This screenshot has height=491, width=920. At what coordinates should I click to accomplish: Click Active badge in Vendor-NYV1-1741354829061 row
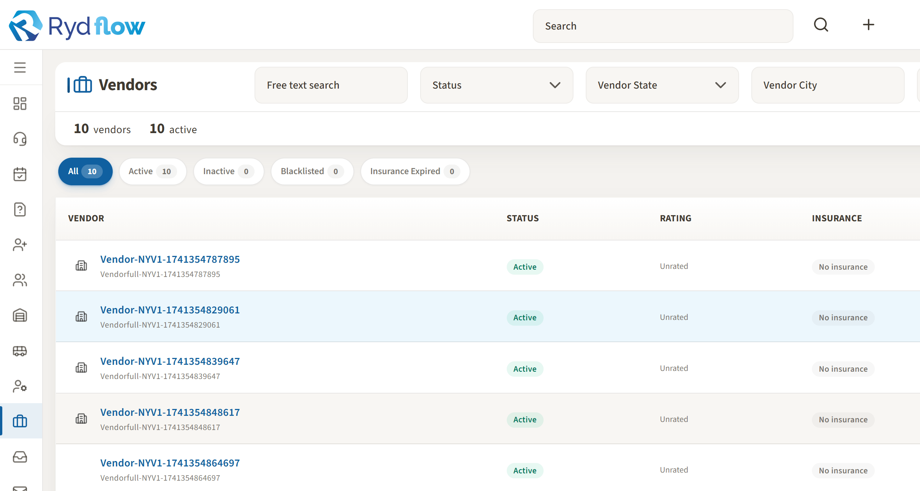click(525, 318)
